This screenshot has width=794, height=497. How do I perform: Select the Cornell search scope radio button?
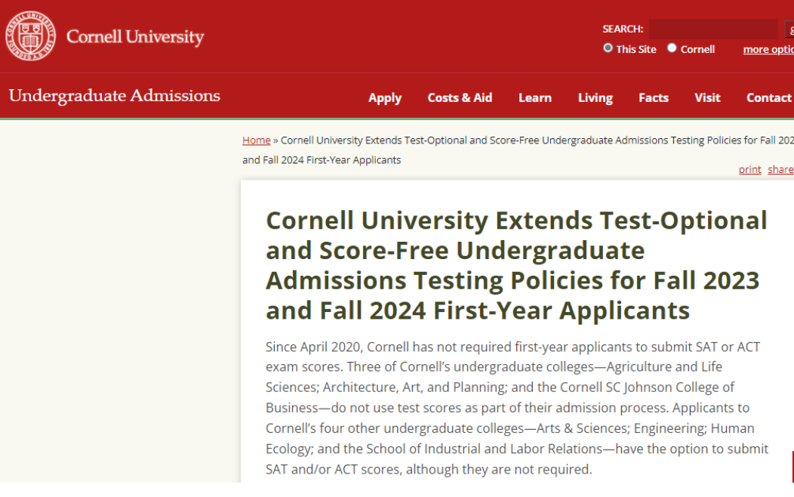[672, 48]
